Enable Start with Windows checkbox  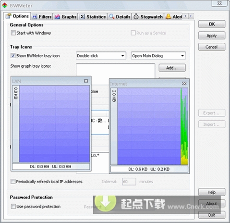point(13,33)
